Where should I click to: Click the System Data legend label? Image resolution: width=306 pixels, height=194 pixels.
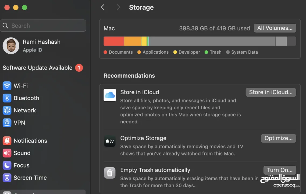click(244, 52)
